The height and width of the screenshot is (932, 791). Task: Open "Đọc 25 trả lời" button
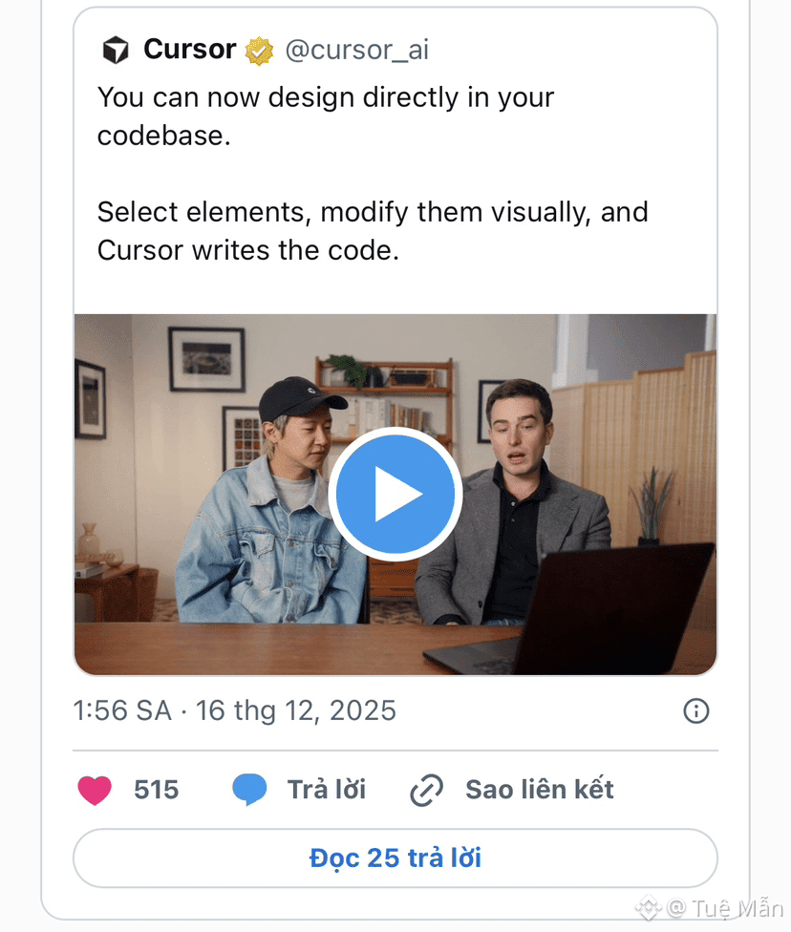[x=395, y=858]
